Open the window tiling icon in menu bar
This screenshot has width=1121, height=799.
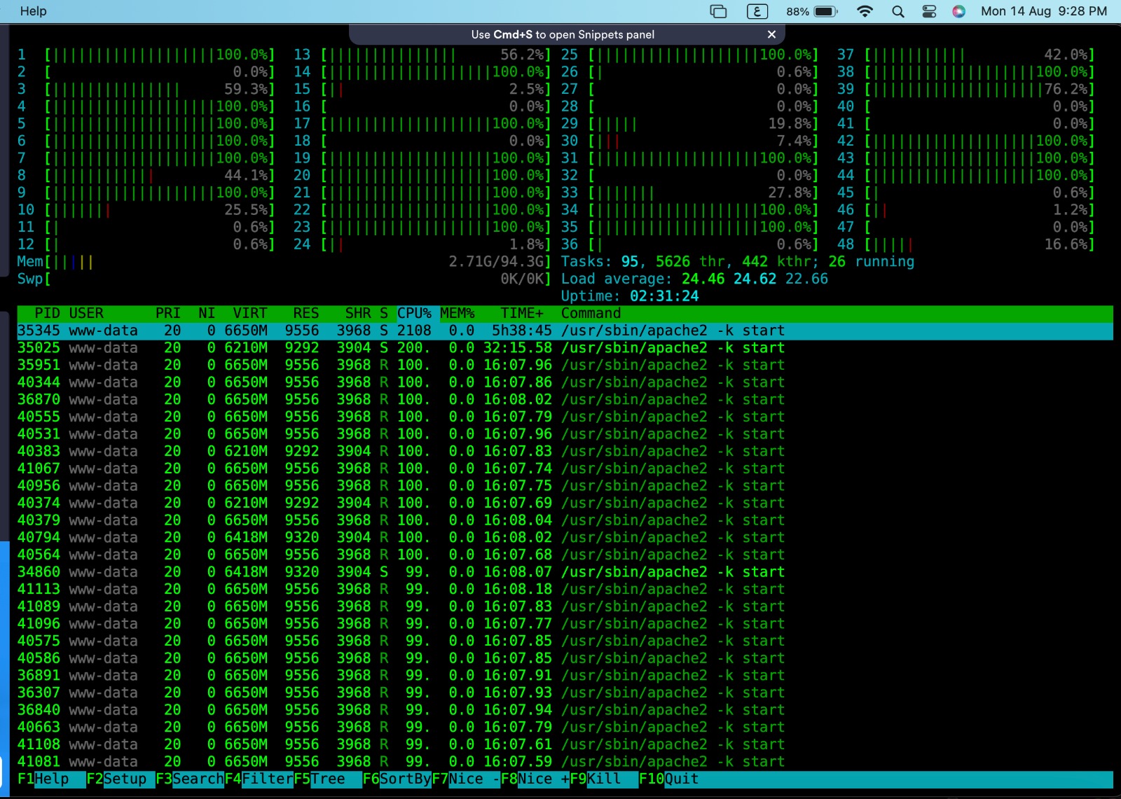tap(718, 11)
